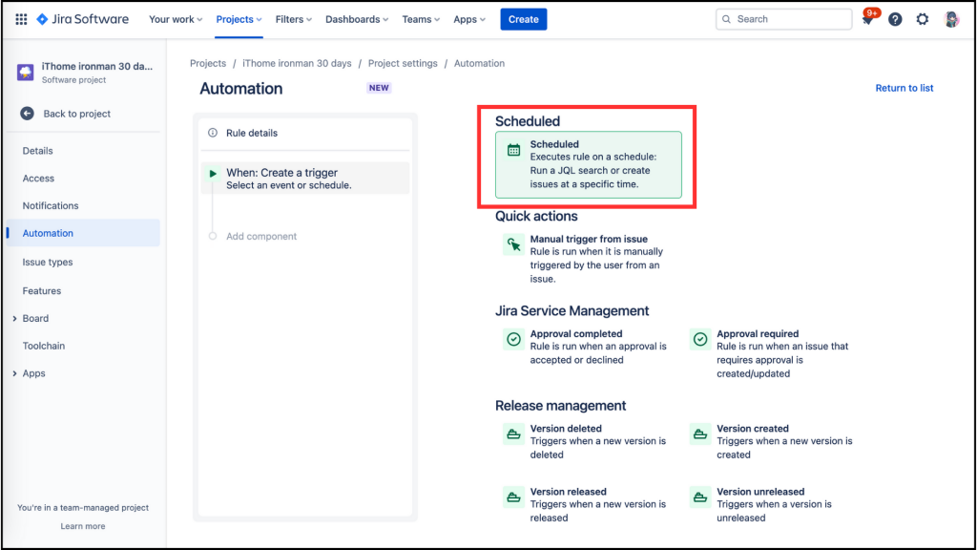Open the Dashboards dropdown menu
The image size is (977, 550).
357,19
